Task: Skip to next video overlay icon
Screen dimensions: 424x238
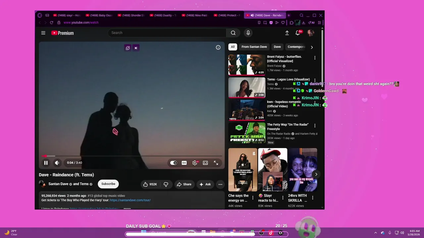Action: [x=136, y=48]
